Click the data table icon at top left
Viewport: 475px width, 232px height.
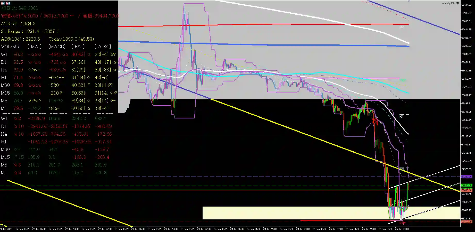click(x=3, y=3)
